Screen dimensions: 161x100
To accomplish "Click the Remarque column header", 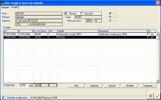I will click(123, 31).
